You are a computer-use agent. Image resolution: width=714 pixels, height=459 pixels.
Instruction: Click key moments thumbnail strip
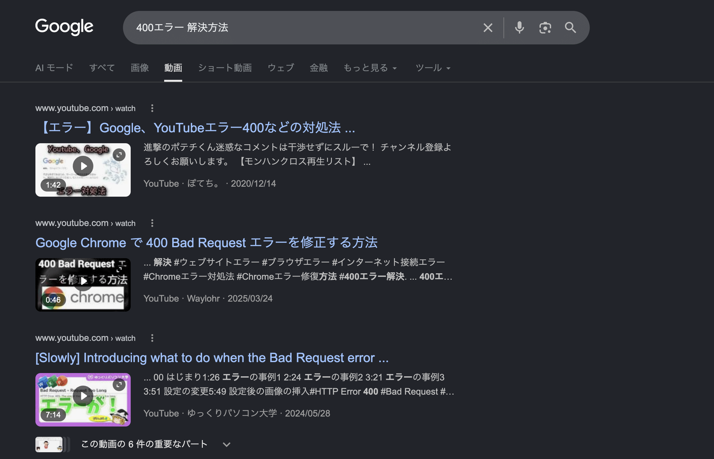53,445
